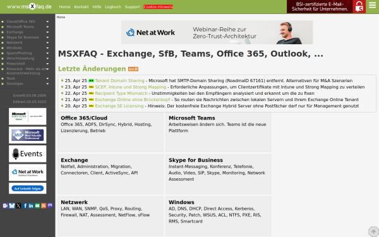Click the Net at Work sidebar logo

pos(28,173)
